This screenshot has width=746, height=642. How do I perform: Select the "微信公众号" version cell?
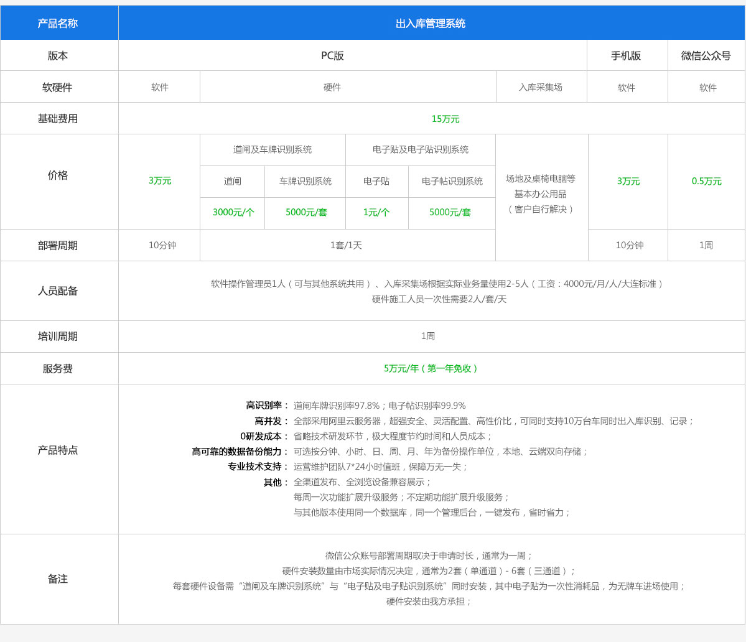pos(706,56)
